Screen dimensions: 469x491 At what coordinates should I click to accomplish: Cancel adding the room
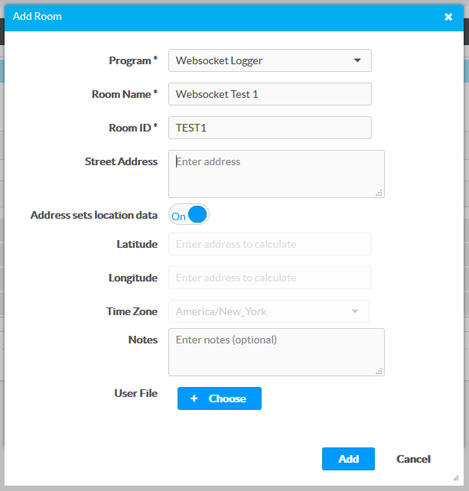[x=413, y=459]
